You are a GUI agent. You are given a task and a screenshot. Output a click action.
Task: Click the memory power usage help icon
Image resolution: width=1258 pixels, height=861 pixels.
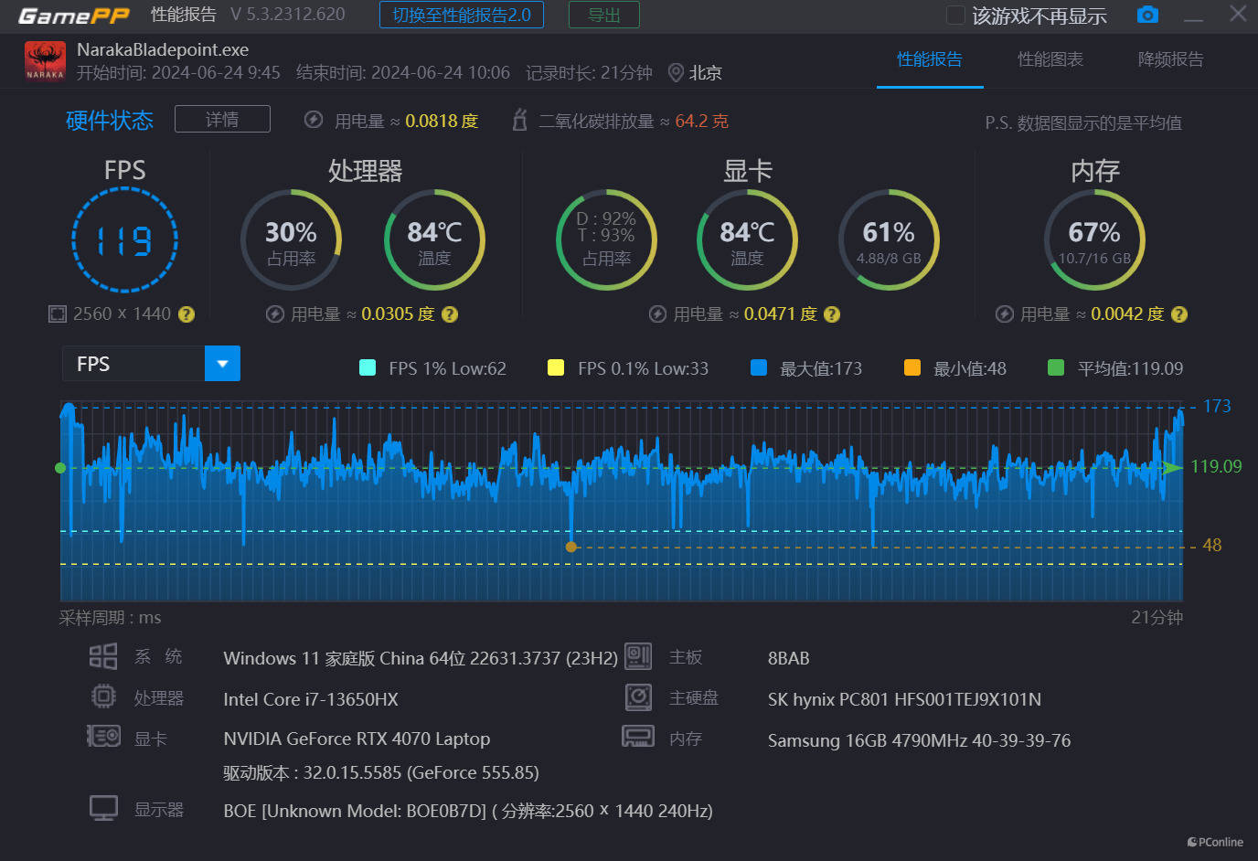click(x=1179, y=314)
